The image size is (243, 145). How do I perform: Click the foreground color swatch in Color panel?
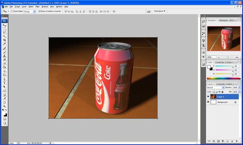click(209, 66)
